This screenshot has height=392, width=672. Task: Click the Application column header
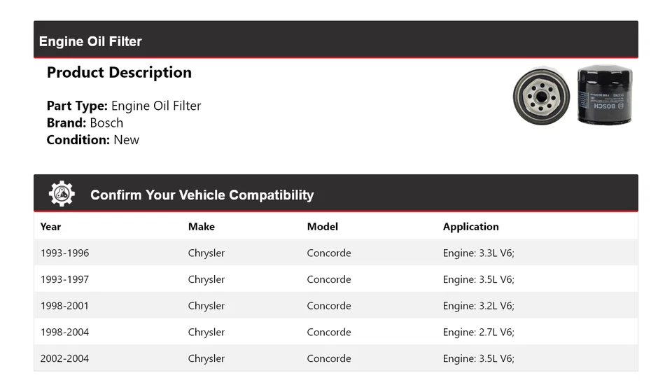pos(471,227)
